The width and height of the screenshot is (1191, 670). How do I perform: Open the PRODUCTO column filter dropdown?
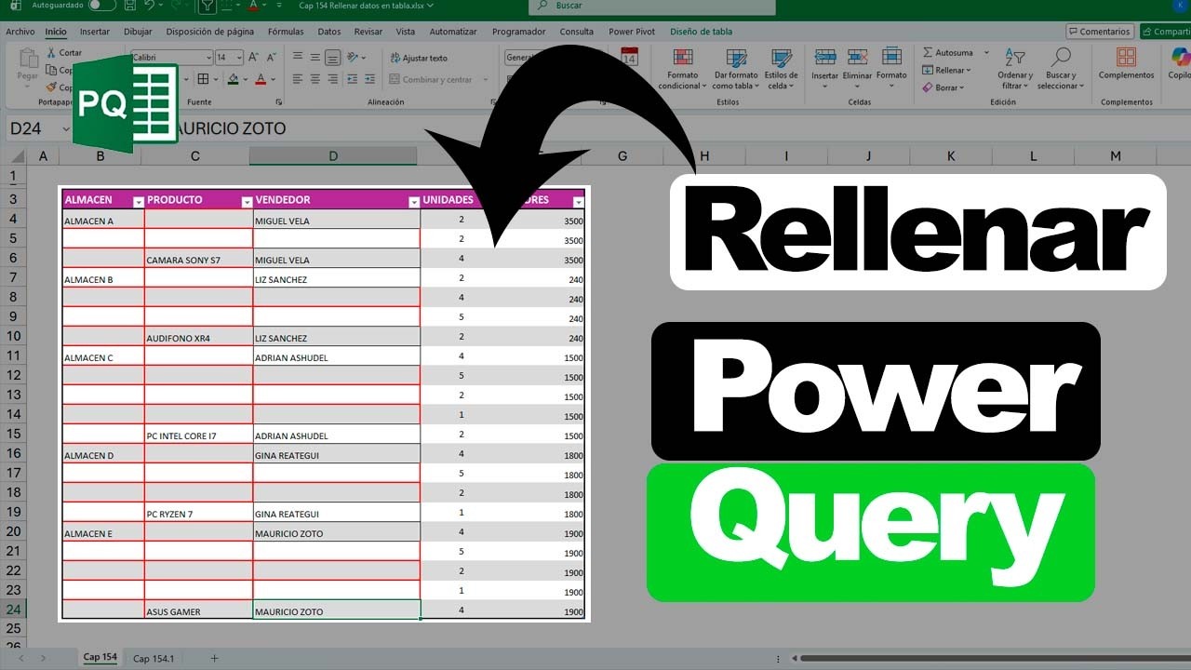coord(247,202)
